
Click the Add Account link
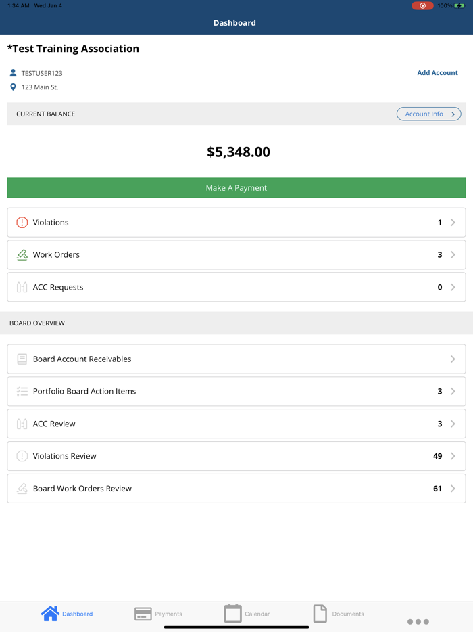tap(437, 73)
